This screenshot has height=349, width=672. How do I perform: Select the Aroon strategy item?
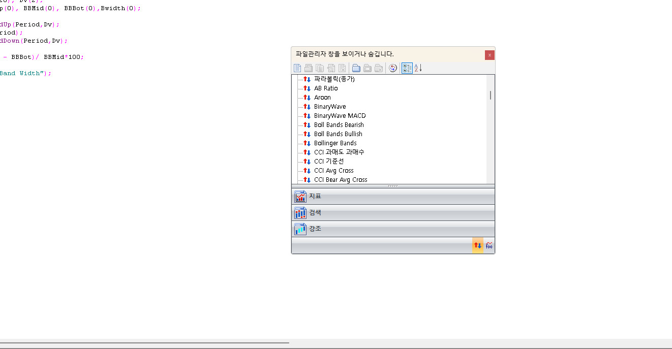(x=322, y=98)
